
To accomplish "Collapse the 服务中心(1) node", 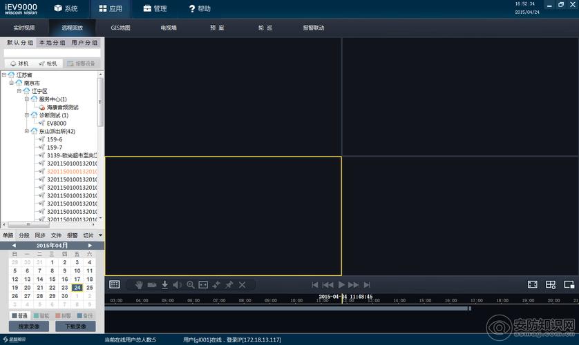I will point(26,99).
